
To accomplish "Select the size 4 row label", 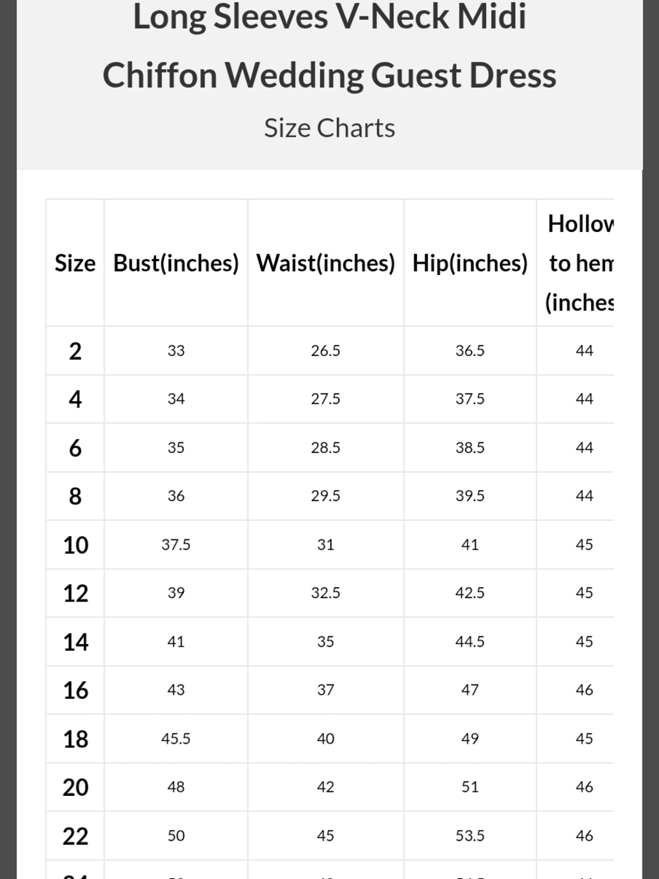I will (x=75, y=399).
